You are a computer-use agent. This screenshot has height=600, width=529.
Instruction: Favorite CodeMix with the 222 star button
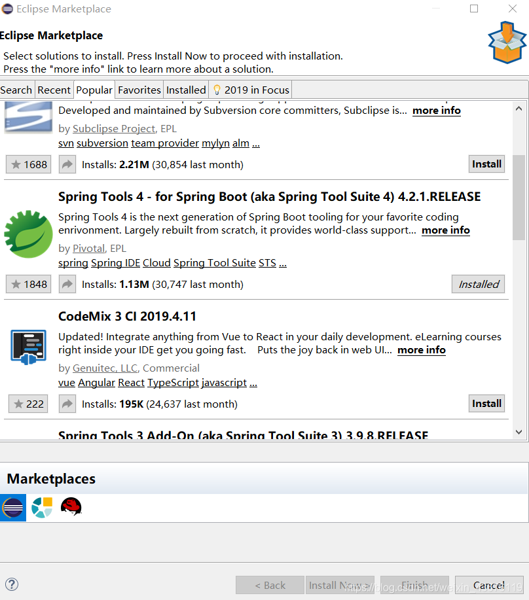click(28, 404)
